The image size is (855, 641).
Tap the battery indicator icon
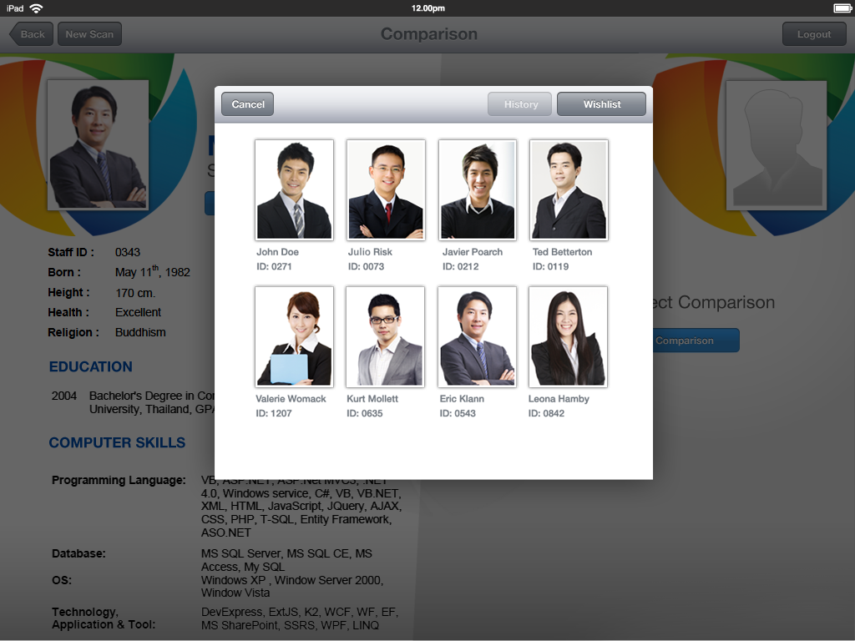pos(842,8)
